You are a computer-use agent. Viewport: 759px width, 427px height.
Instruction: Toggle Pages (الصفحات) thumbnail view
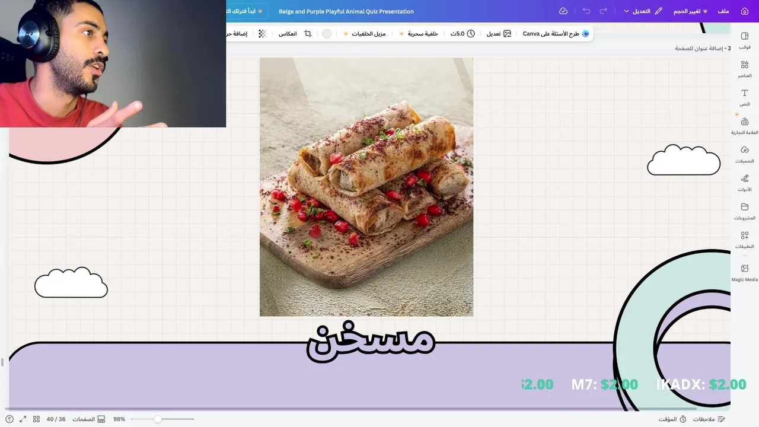coord(88,419)
